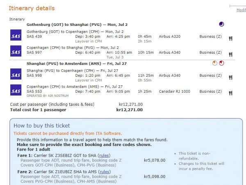Click the How to buy this ticket heading
This screenshot has width=246, height=185.
(x=42, y=126)
